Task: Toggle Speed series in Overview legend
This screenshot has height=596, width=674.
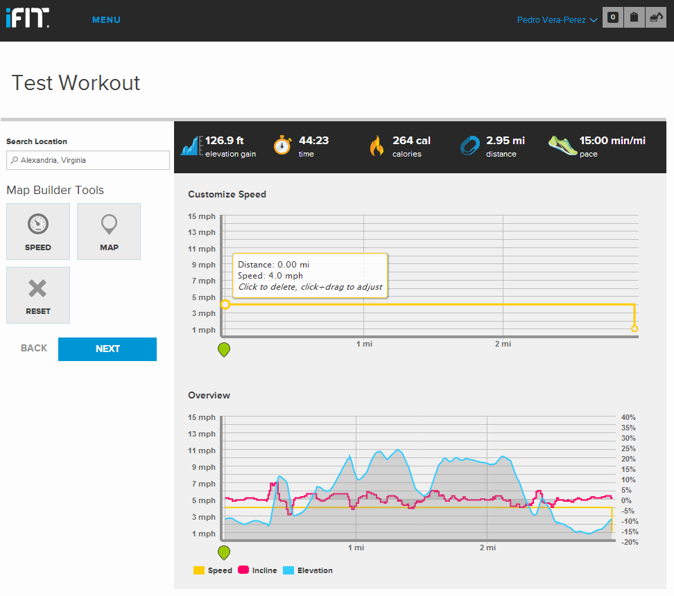Action: (213, 570)
